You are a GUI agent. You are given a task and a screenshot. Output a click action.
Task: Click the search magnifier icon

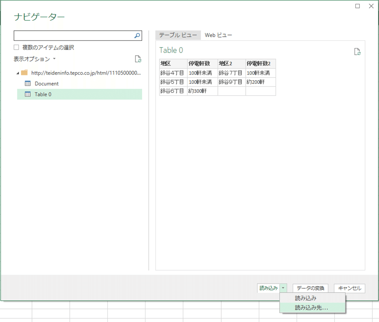pos(137,36)
